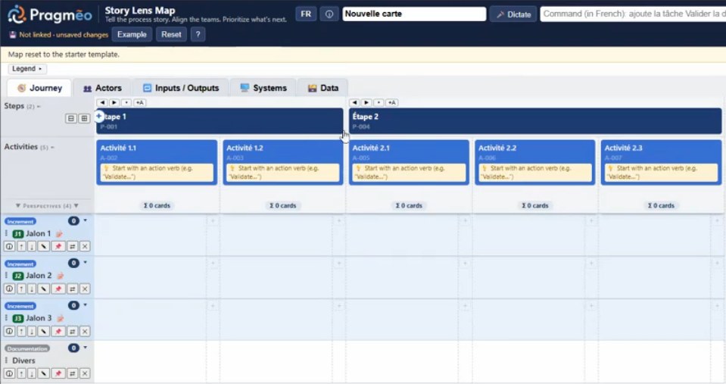
Task: Click the hand icon beside Jalon 1
Action: pos(59,234)
